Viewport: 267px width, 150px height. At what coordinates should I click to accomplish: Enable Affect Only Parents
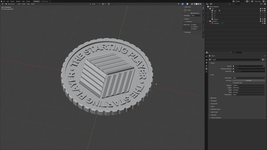pyautogui.click(x=191, y=29)
